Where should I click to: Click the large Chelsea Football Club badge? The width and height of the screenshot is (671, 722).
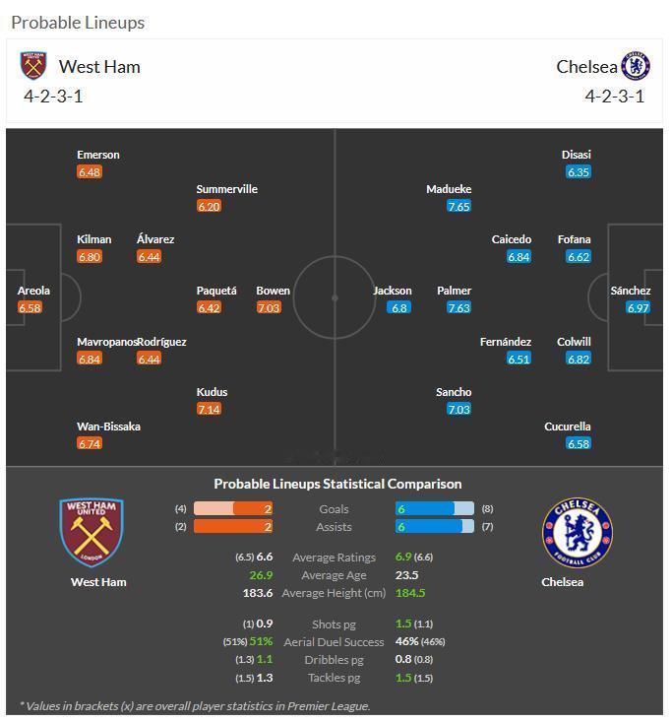coord(578,533)
